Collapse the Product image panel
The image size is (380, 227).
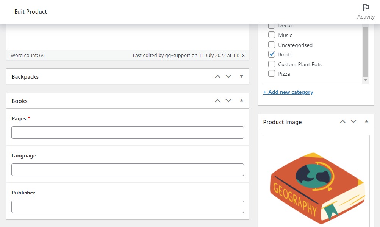366,121
